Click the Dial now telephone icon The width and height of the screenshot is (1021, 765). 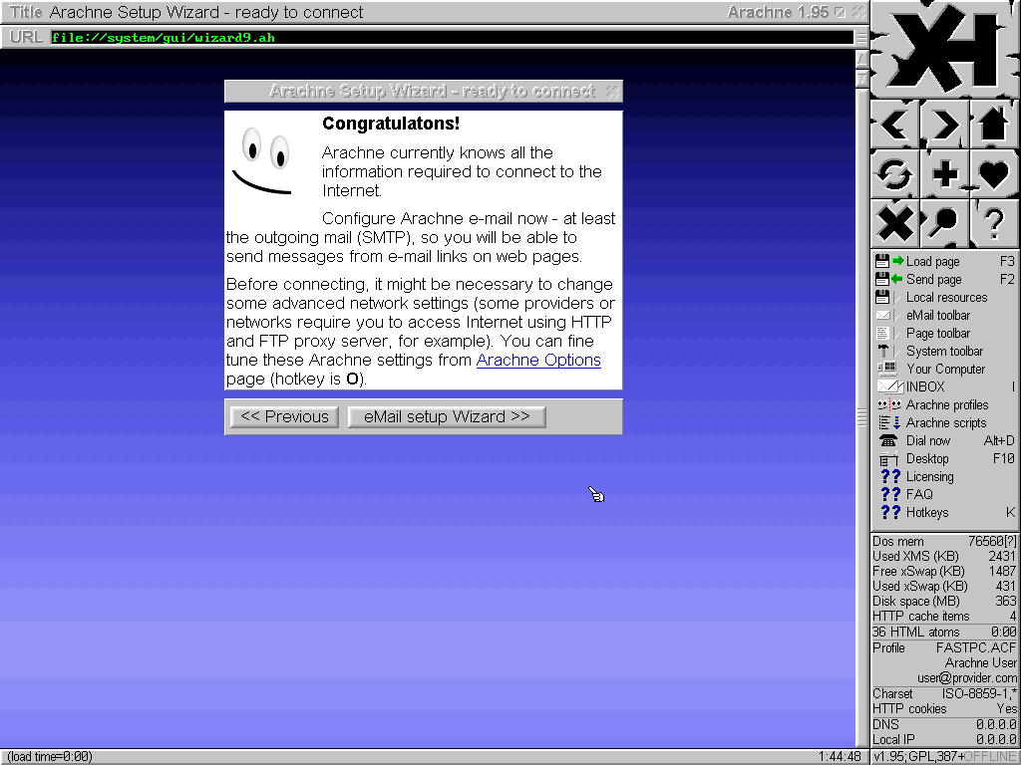point(888,440)
